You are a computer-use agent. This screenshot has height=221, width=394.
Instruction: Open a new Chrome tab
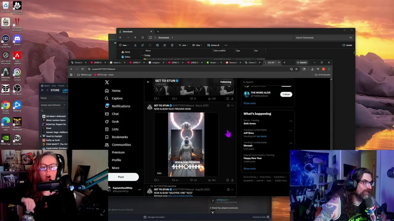click(x=284, y=63)
